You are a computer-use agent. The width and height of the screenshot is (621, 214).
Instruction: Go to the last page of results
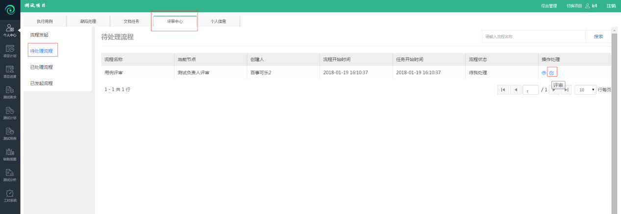566,90
